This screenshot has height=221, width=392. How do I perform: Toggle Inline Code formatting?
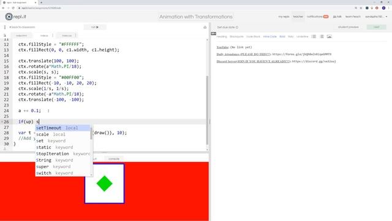(x=269, y=37)
